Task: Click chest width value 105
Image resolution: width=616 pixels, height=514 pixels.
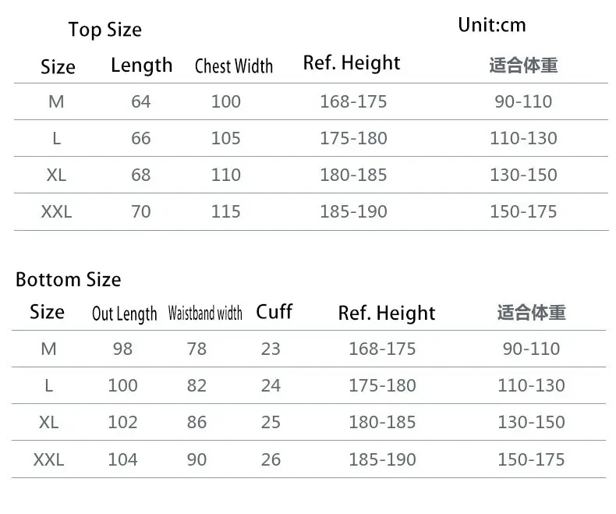Action: click(x=226, y=138)
